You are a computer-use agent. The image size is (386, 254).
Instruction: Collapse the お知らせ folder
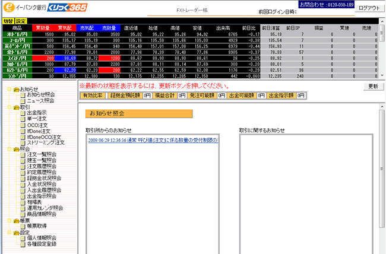9,89
